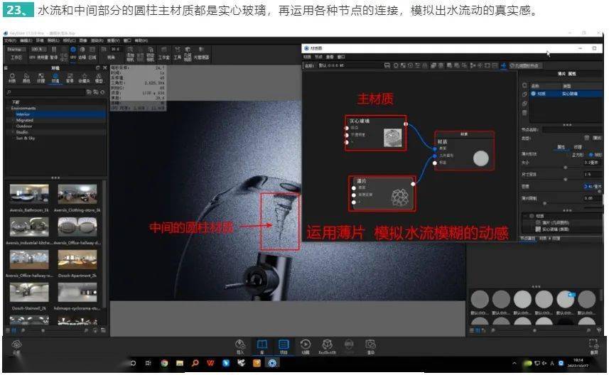Open the 文件 (File) menu
Screen dimensions: 609x375
(10, 40)
